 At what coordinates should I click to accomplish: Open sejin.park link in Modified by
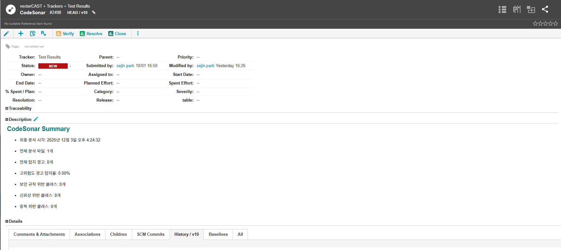coord(205,66)
